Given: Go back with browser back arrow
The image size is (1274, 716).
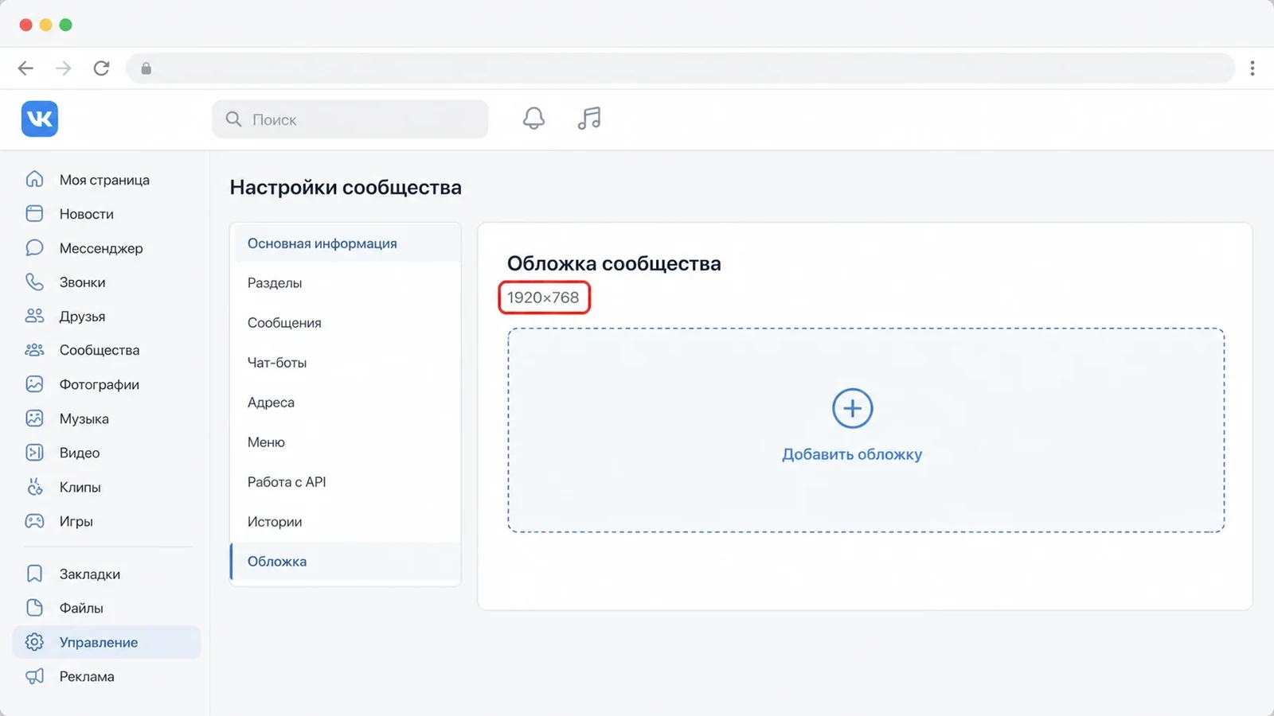Looking at the screenshot, I should coord(25,68).
